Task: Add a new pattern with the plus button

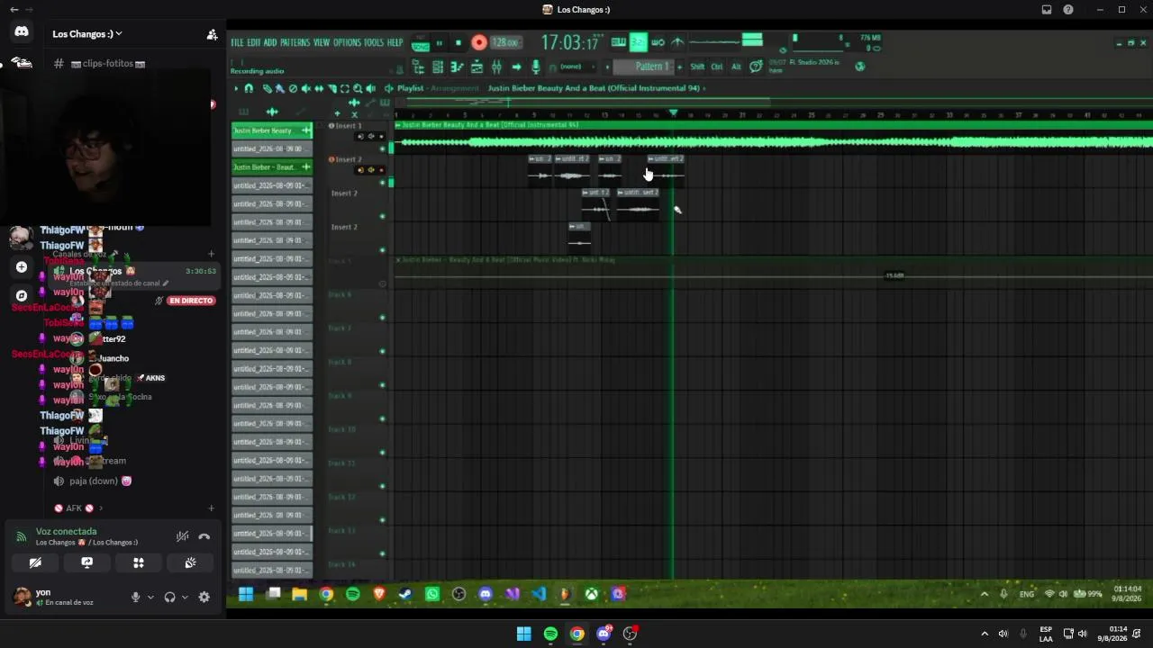Action: click(679, 67)
